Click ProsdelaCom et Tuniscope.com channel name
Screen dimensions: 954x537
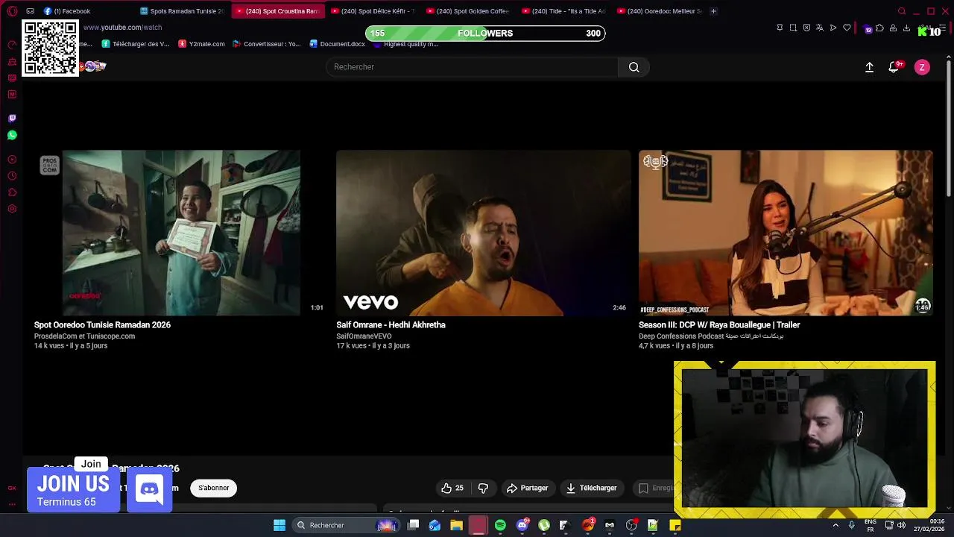click(x=84, y=336)
